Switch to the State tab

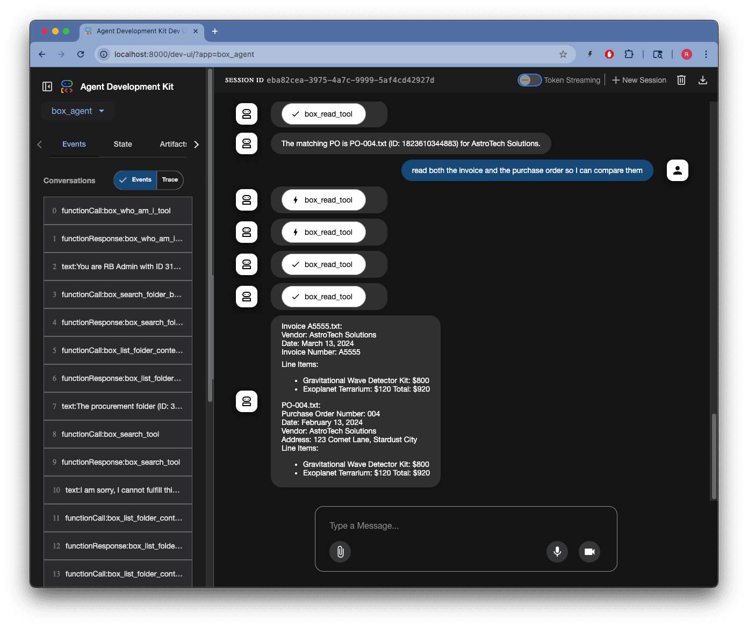point(123,144)
